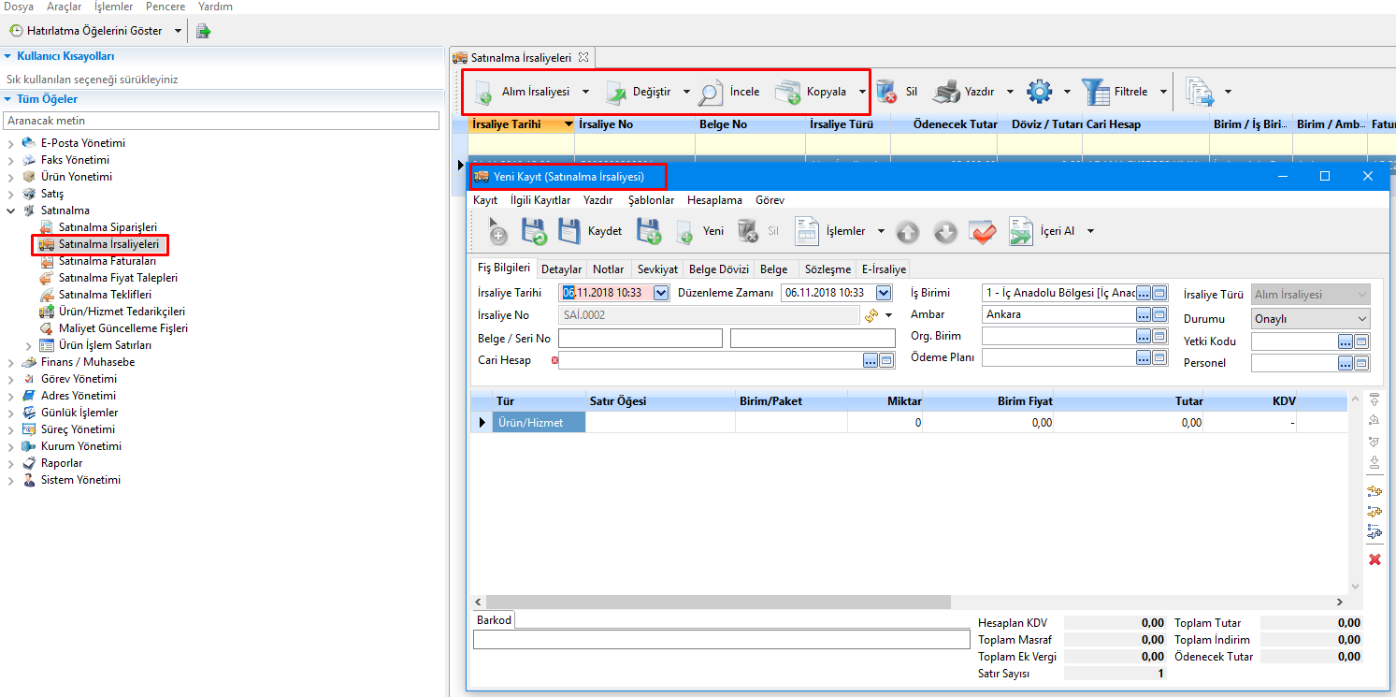Collapse the Satınalma tree node

coord(11,211)
